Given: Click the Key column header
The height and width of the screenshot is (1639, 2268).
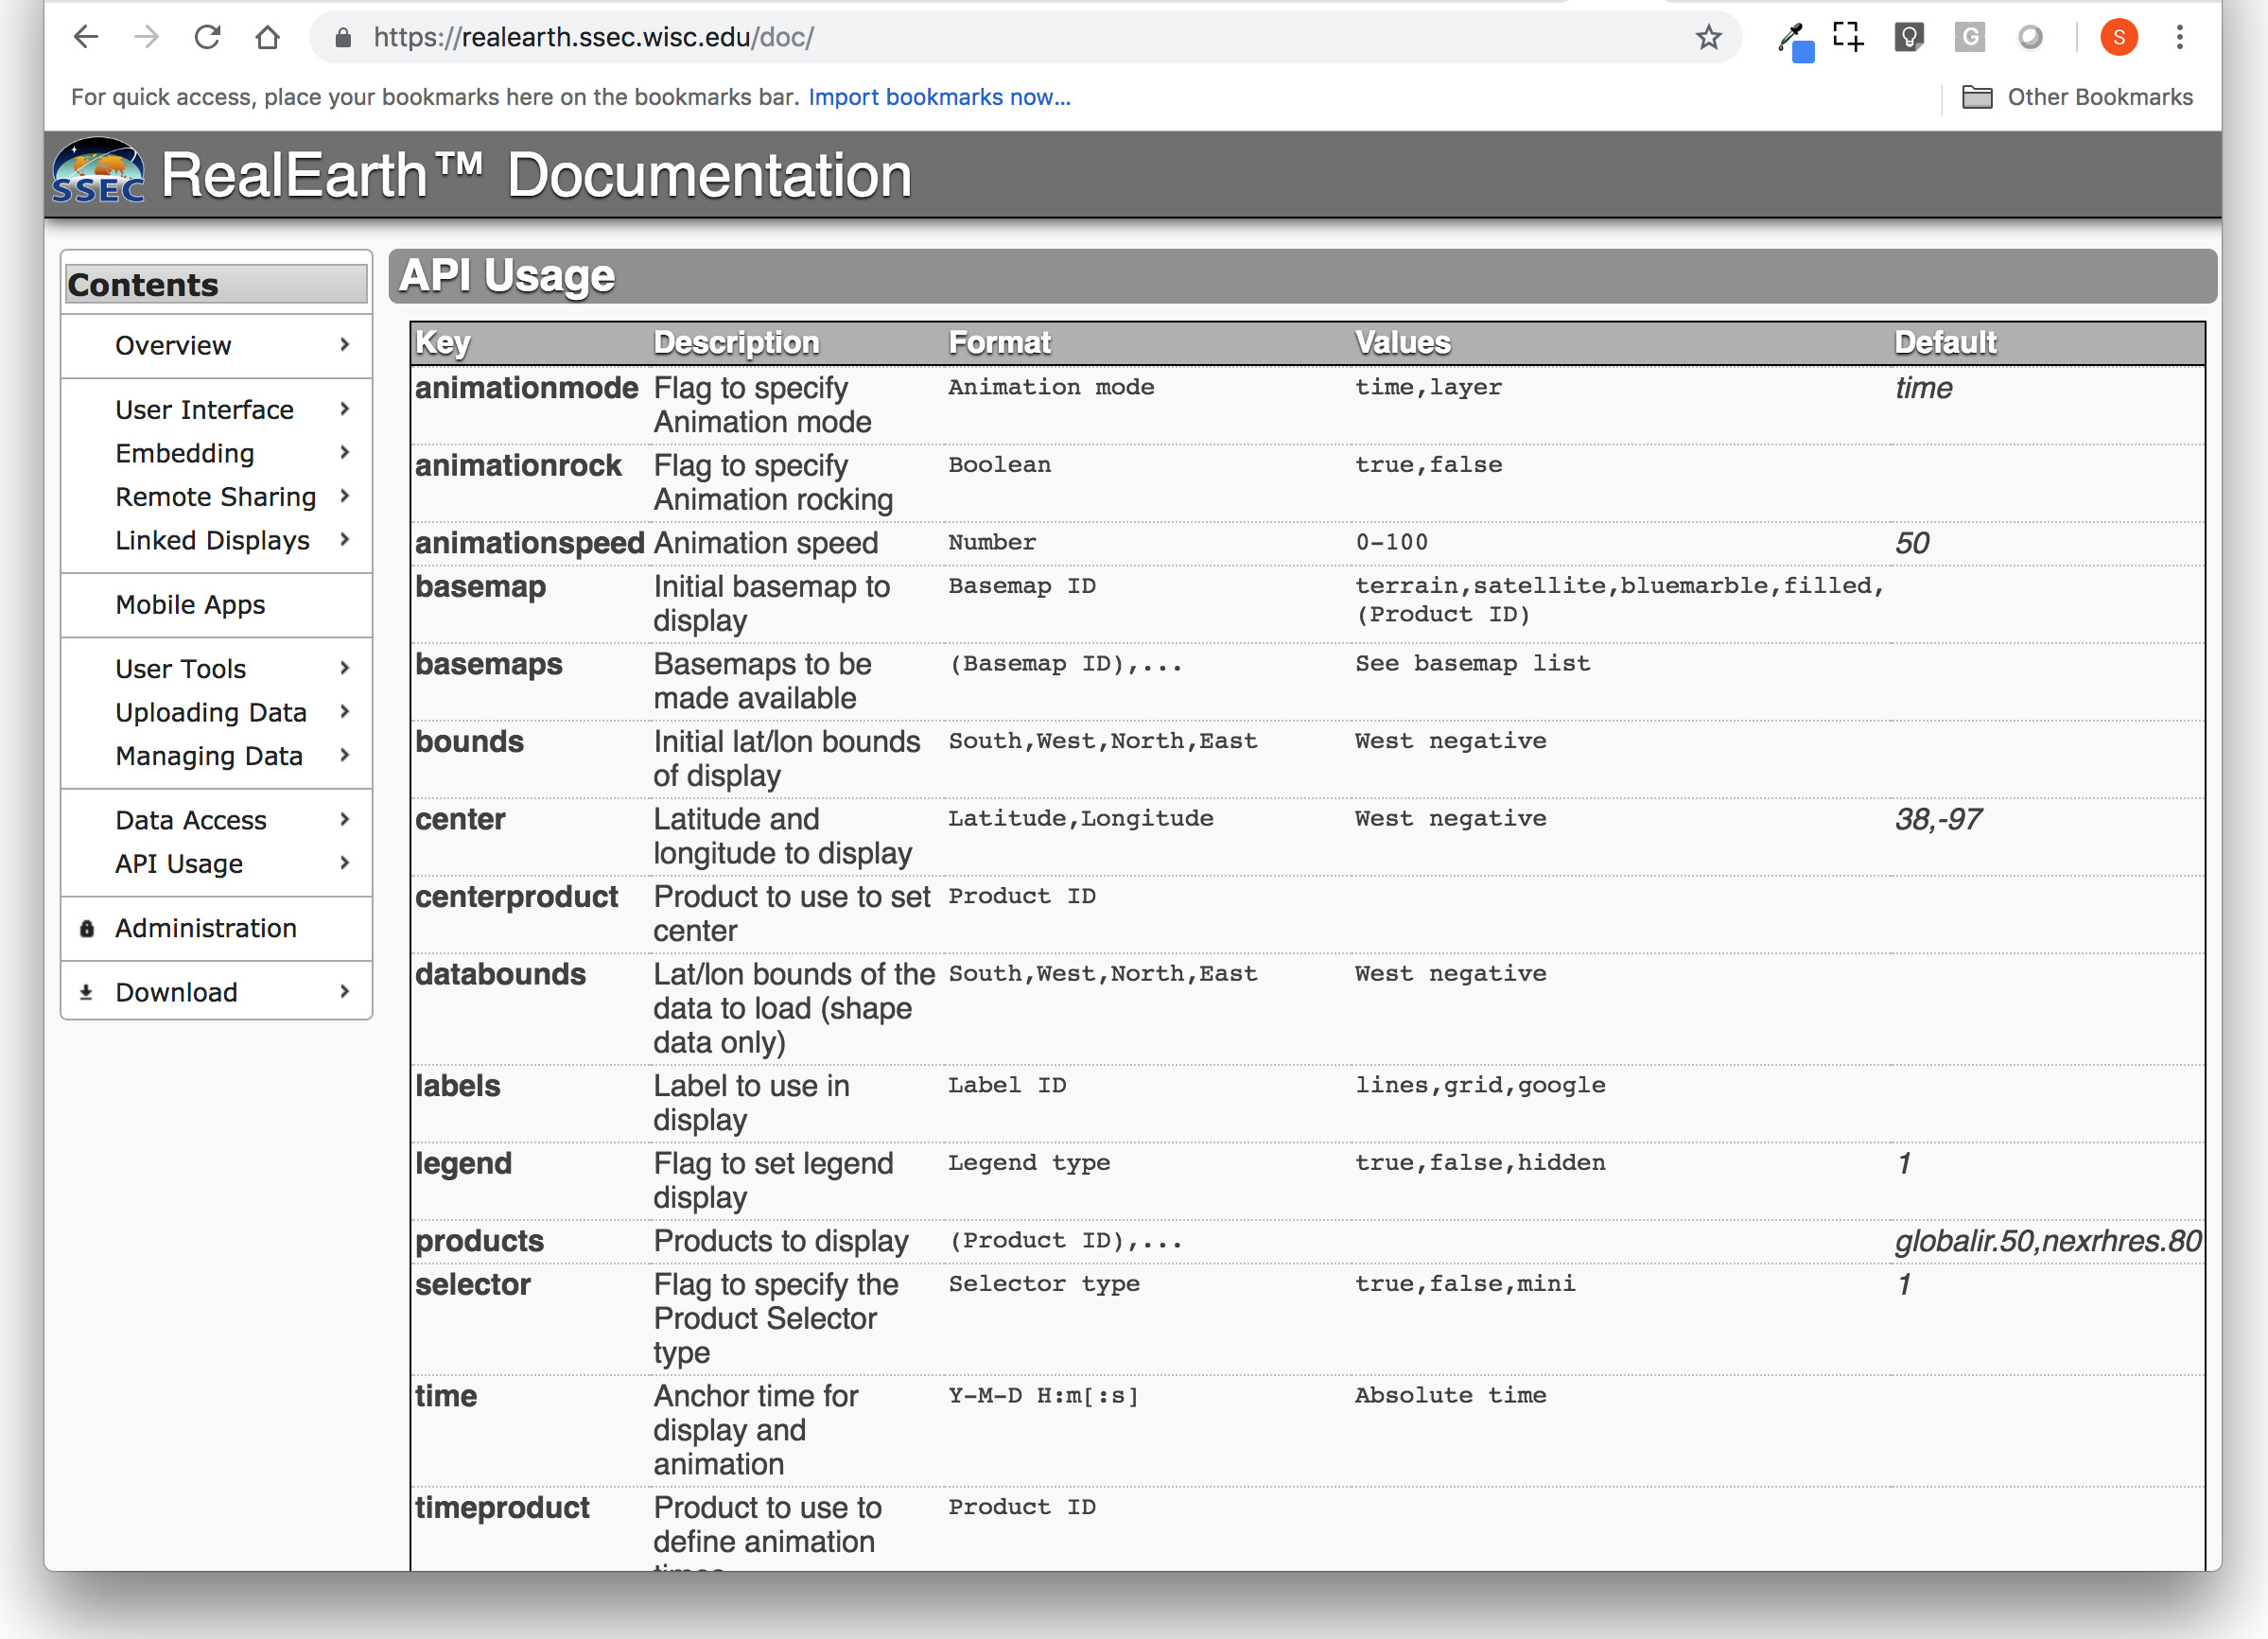Looking at the screenshot, I should (442, 343).
